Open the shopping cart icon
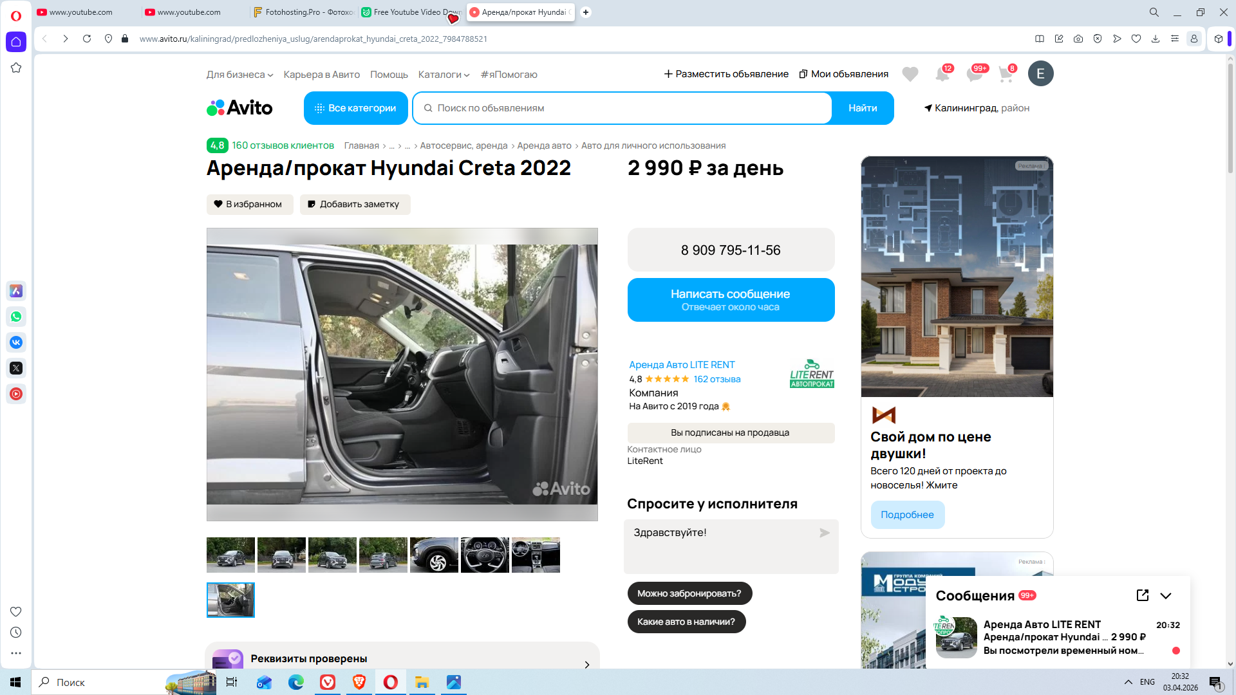The height and width of the screenshot is (695, 1236). (1006, 75)
